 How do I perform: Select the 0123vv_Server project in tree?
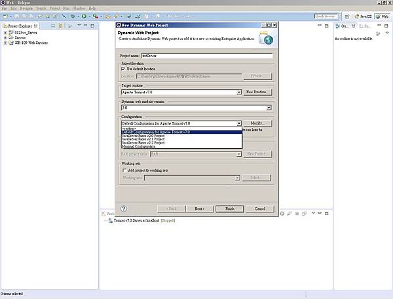26,33
